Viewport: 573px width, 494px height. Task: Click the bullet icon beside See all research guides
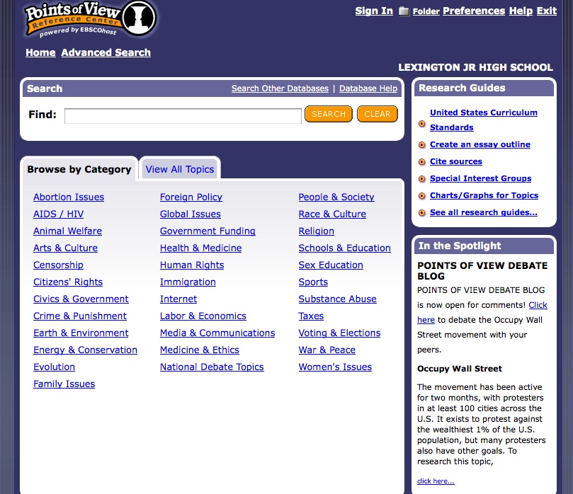point(421,212)
